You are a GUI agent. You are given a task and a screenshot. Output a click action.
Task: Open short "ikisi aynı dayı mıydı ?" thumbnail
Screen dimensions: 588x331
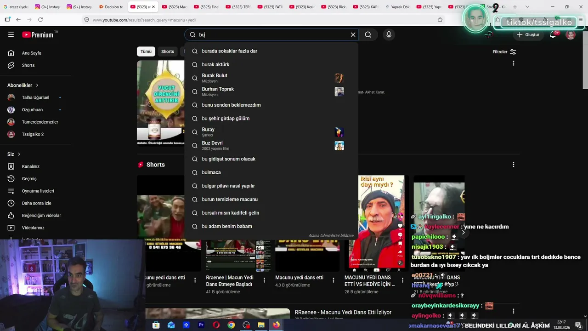click(376, 223)
